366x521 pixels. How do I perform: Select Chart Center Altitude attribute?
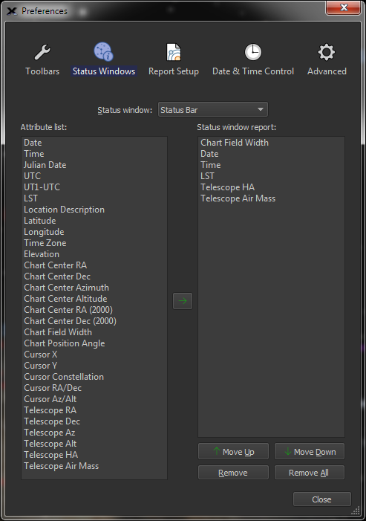click(x=94, y=299)
